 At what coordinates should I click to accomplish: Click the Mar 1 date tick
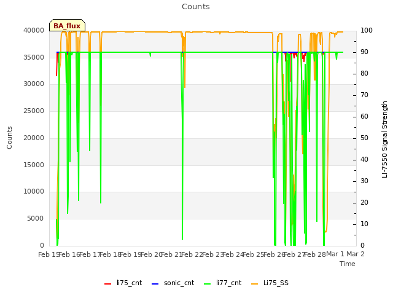point(335,254)
